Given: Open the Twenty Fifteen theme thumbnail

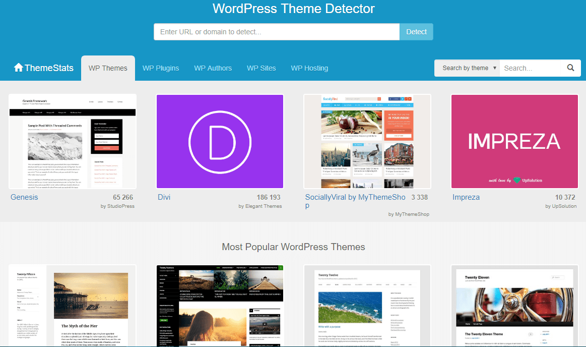Looking at the screenshot, I should click(x=73, y=306).
